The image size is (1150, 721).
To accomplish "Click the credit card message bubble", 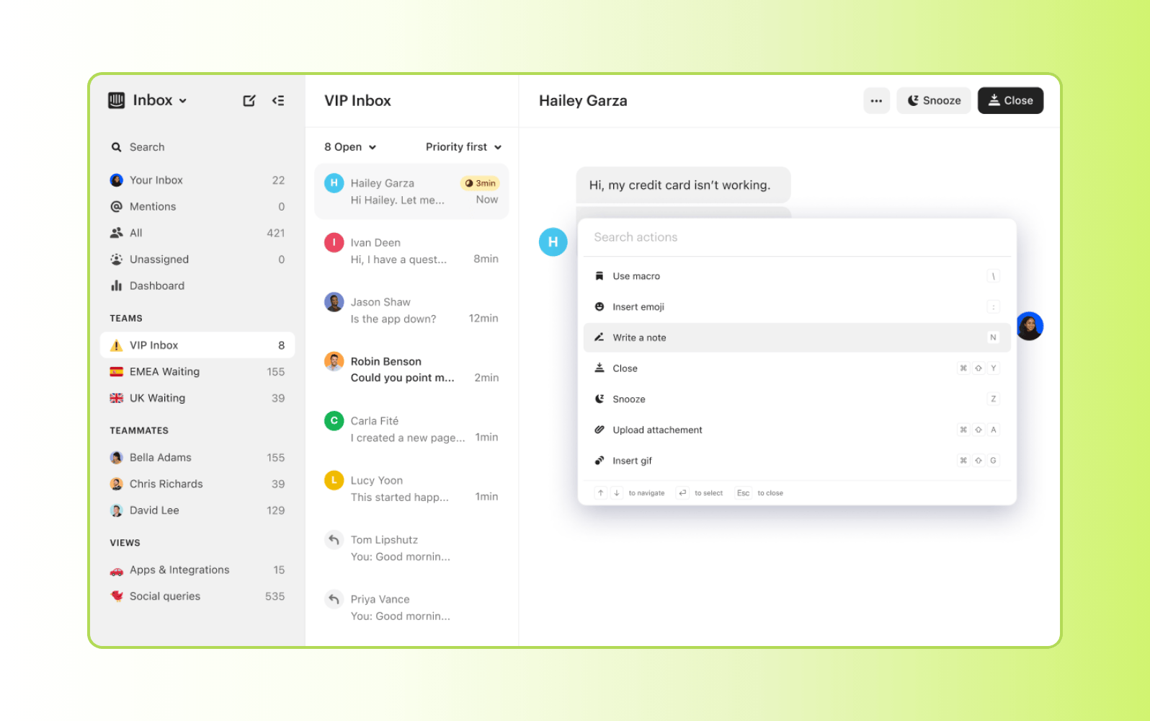I will click(683, 185).
